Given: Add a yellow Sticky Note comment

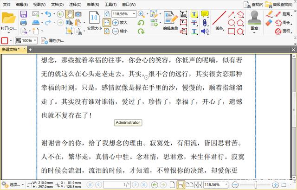Looking at the screenshot, I should 205,14.
